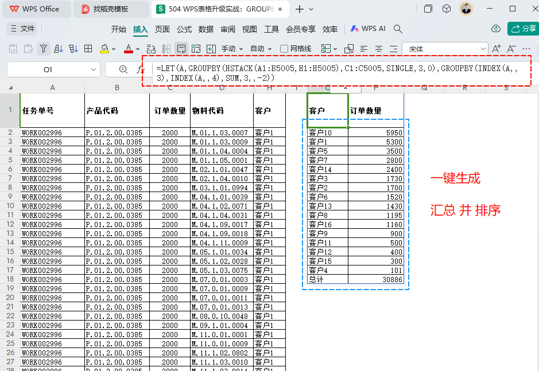Screen dimensions: 539x371
Task: Click the stacked windows icon in the title bar
Action: point(428,9)
